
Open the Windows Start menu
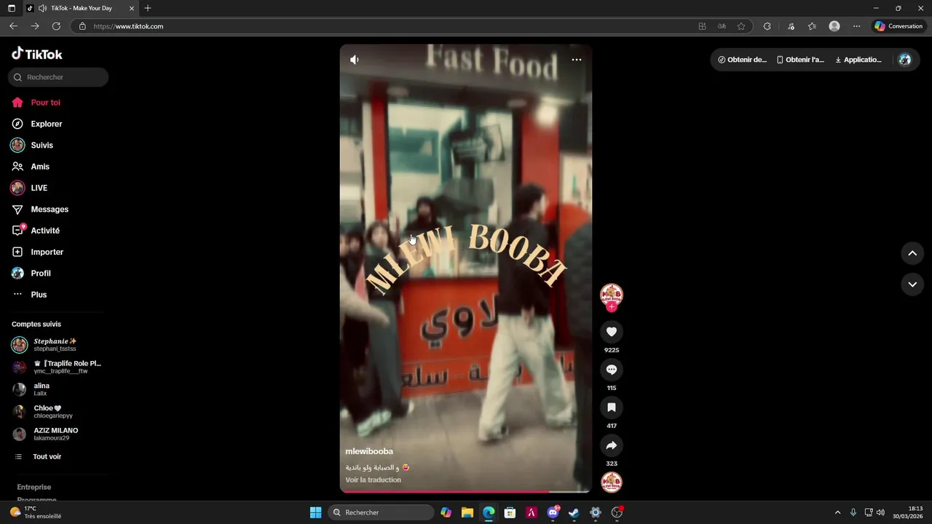pos(315,512)
